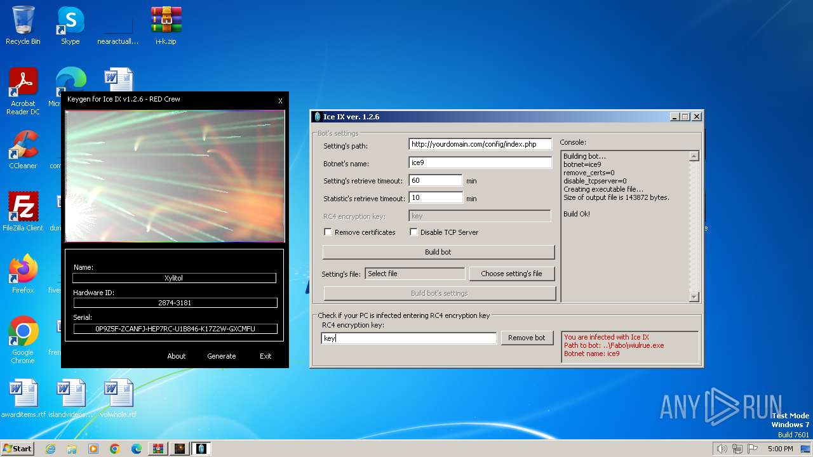
Task: Click the 'Botnet name: ice9' status line
Action: tap(591, 354)
